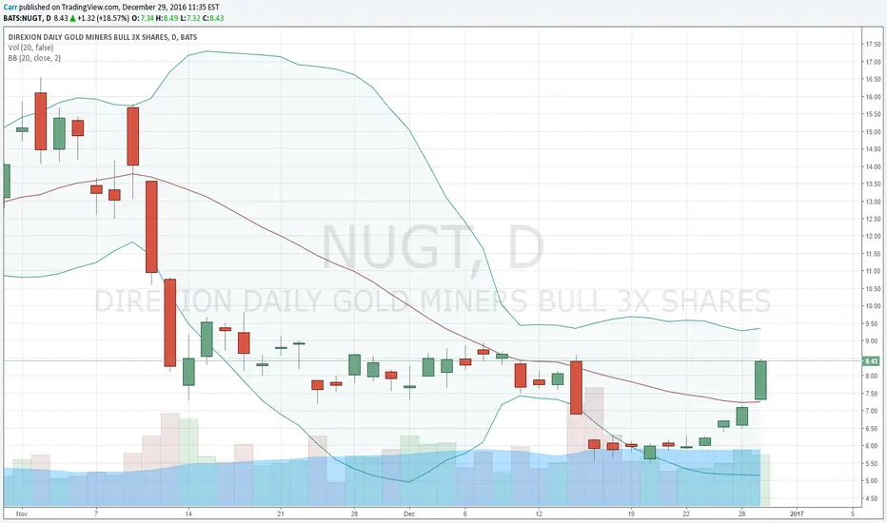Click the long red candle falling from 13.50
Screen dimensions: 887x523
(x=151, y=226)
